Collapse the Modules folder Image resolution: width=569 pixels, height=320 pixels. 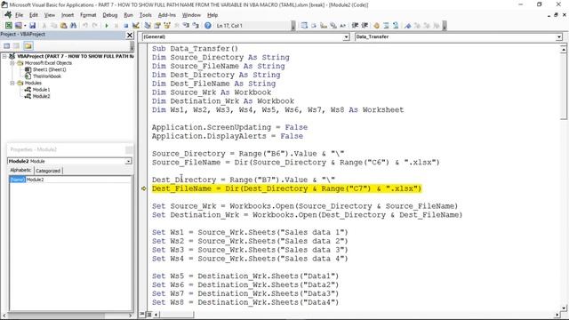click(12, 83)
